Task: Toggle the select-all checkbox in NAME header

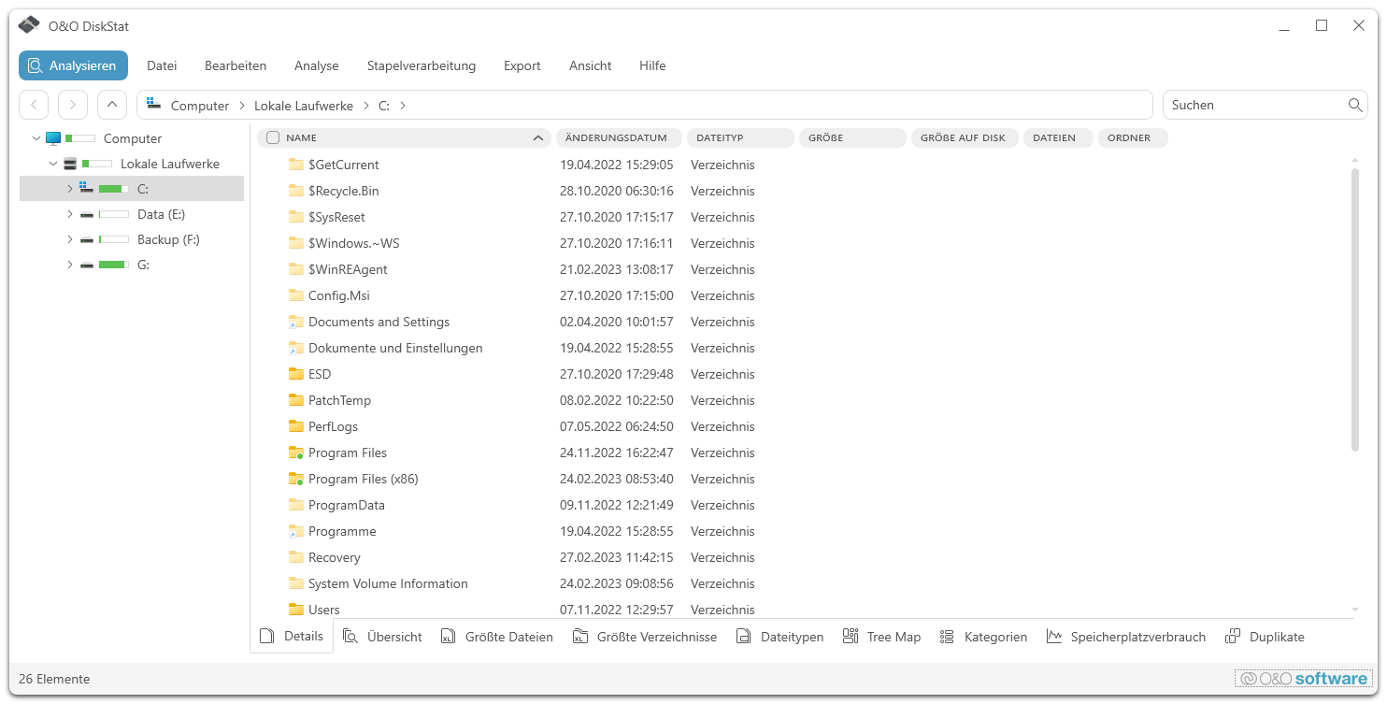Action: (x=273, y=137)
